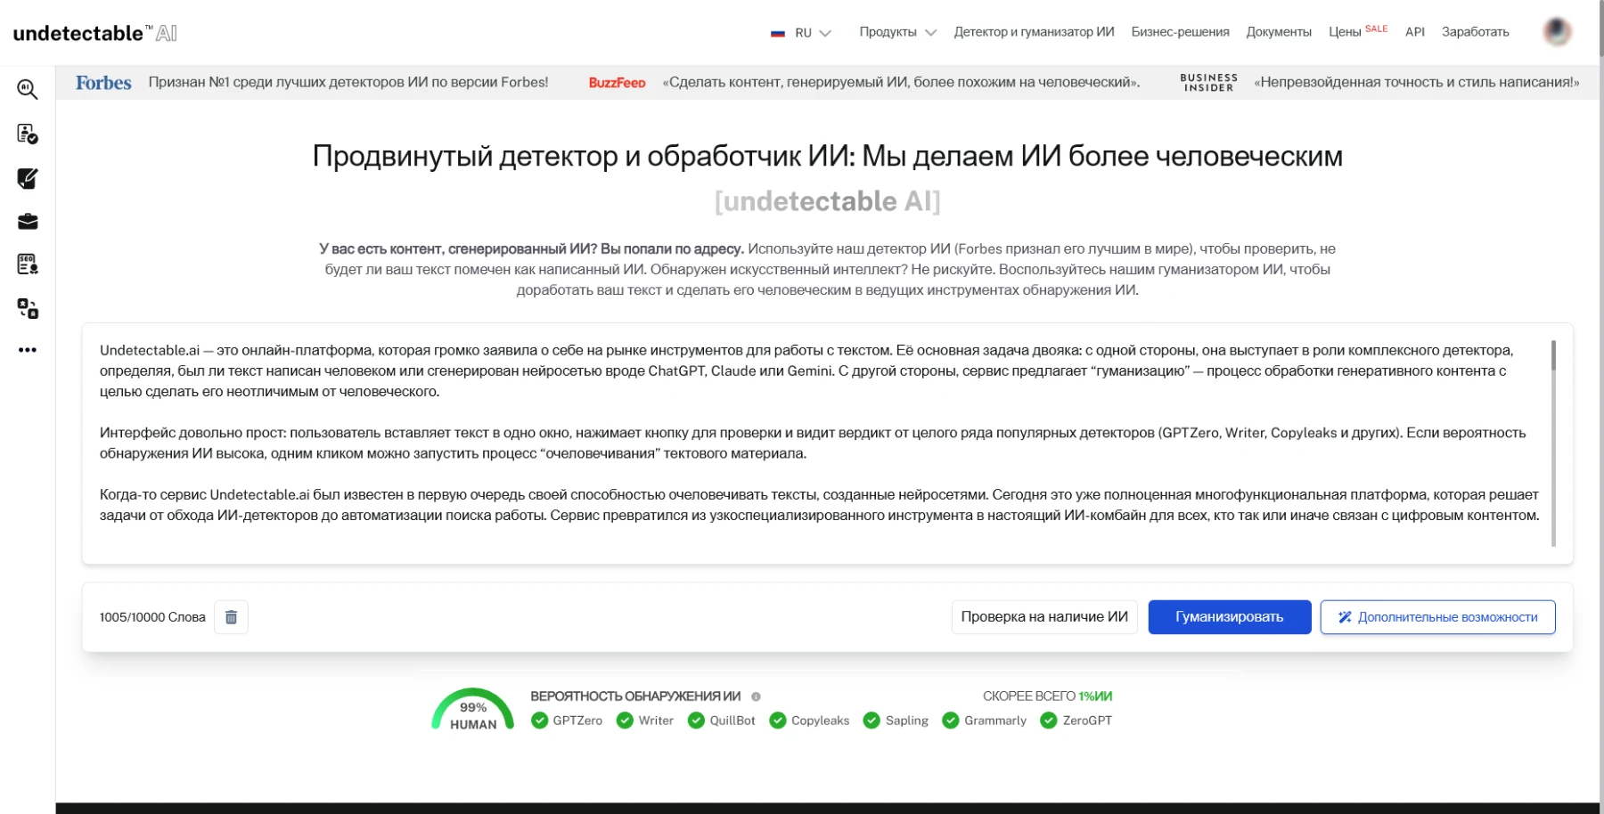Open the Документы menu item
The image size is (1604, 814).
[1281, 32]
